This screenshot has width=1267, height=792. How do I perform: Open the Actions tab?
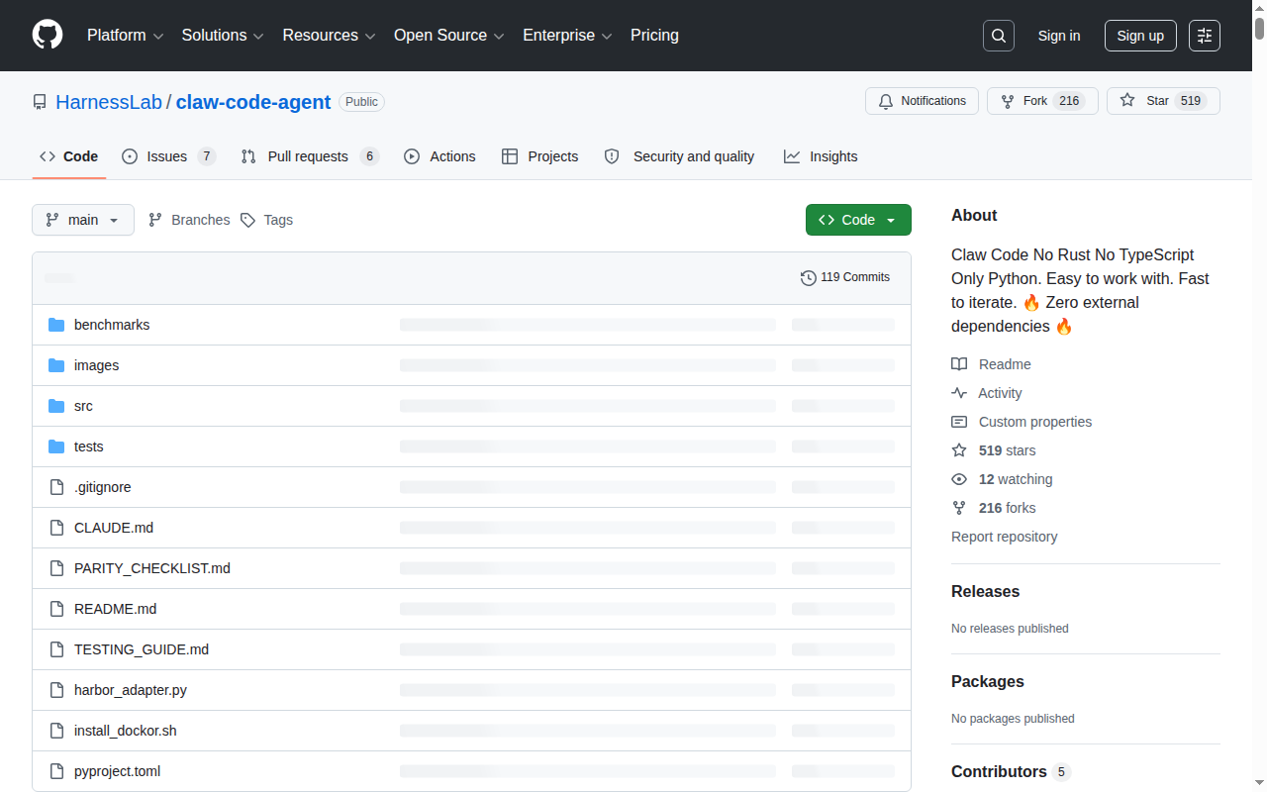point(439,156)
